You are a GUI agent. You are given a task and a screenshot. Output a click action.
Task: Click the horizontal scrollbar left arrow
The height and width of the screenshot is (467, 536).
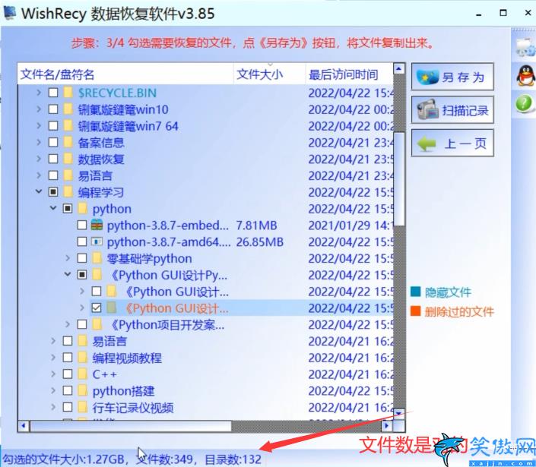point(24,426)
